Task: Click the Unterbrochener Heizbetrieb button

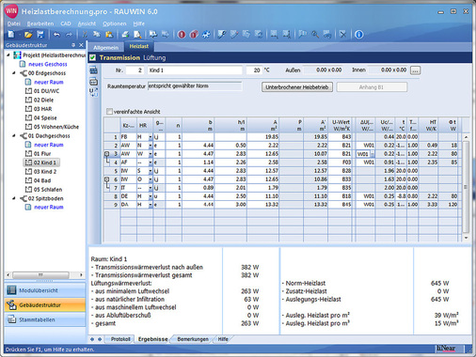Action: pos(297,87)
